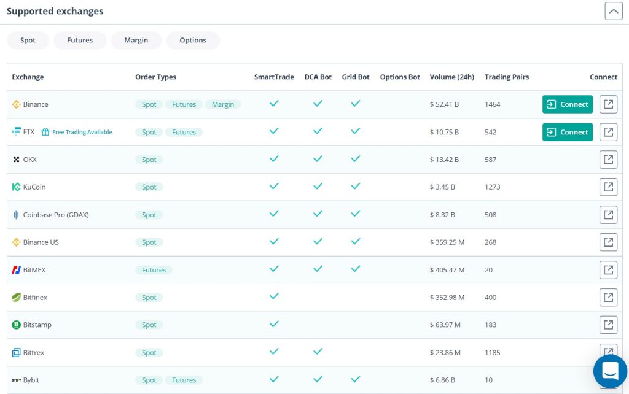Click the Bitfinex leaf logo
Screen dimensions: 629x394
pos(17,298)
